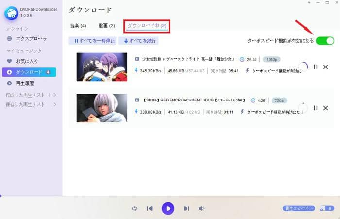The width and height of the screenshot is (340, 219).
Task: Disable the ターボスピード turbo speed toggle
Action: [324, 41]
